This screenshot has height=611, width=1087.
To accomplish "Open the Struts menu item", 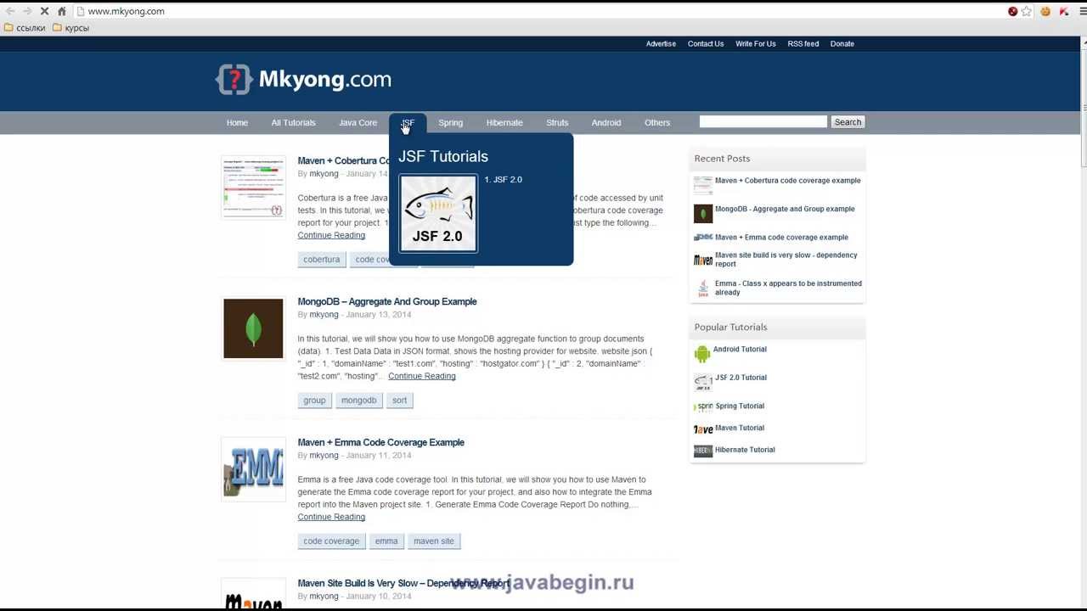I will coord(557,123).
